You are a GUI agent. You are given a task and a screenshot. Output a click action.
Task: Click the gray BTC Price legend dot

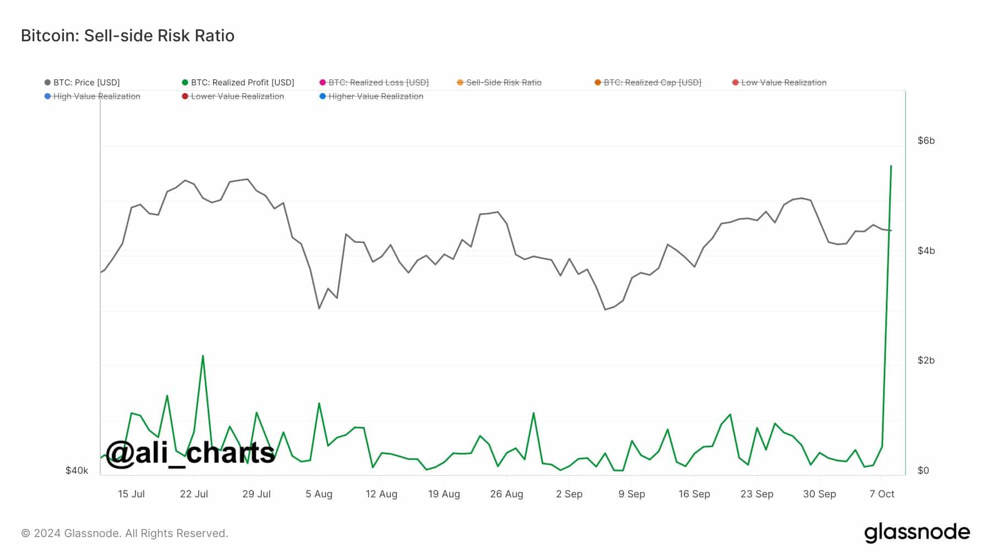click(x=47, y=83)
